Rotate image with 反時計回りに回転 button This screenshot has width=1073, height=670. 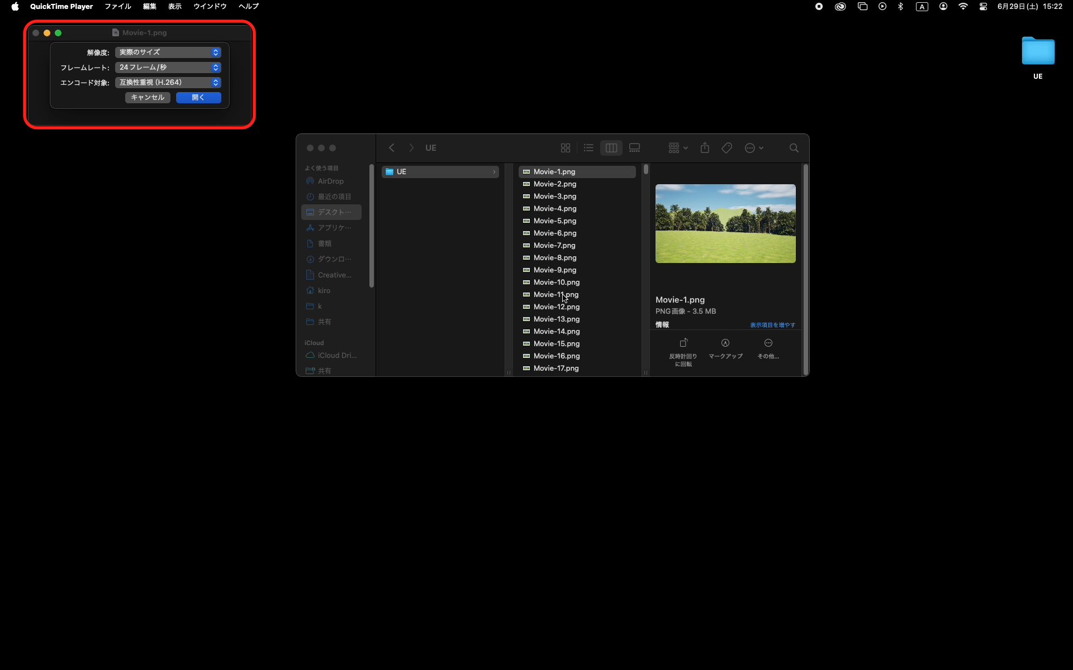(683, 352)
